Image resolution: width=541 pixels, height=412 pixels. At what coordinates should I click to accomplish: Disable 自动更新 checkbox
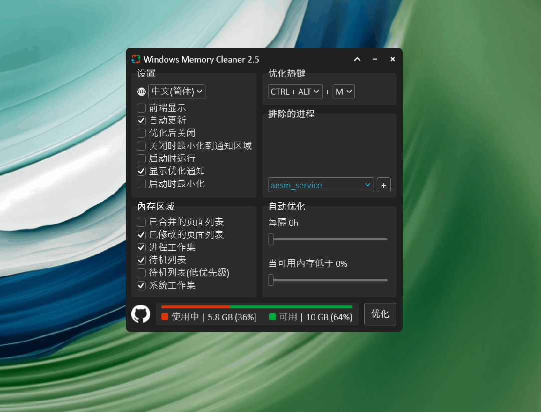[x=141, y=120]
